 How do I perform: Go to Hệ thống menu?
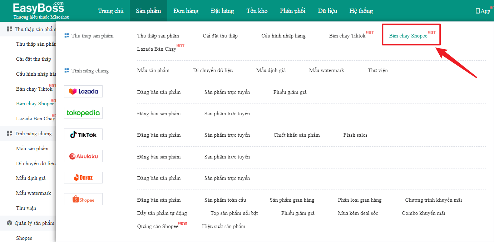(x=361, y=11)
